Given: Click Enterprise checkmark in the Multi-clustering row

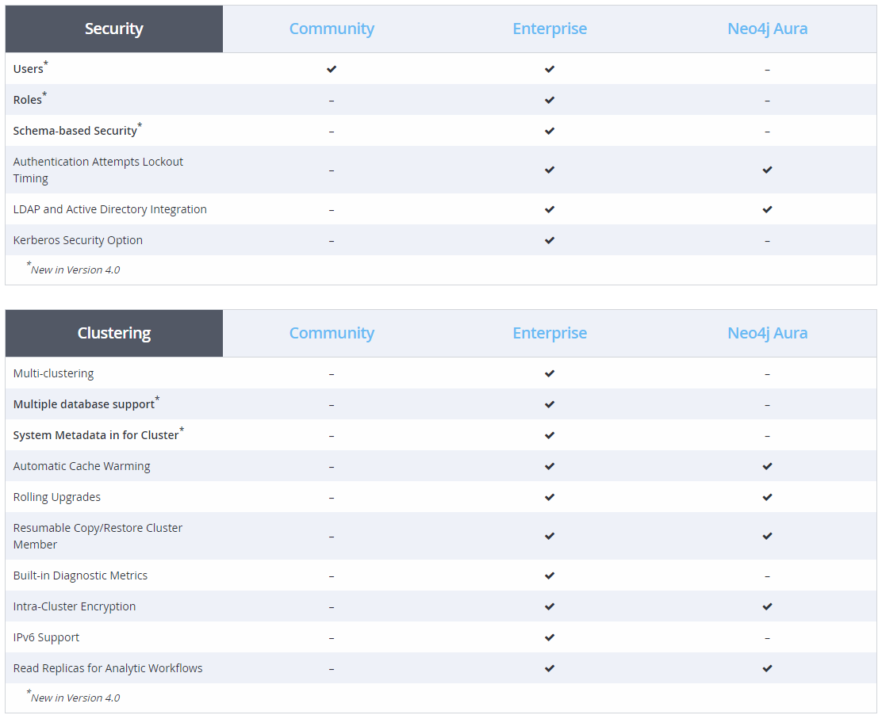Looking at the screenshot, I should pos(550,373).
